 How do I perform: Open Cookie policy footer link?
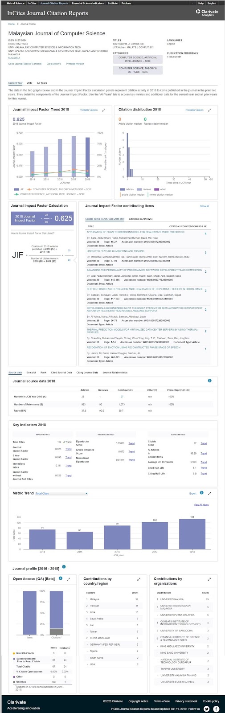(211, 701)
